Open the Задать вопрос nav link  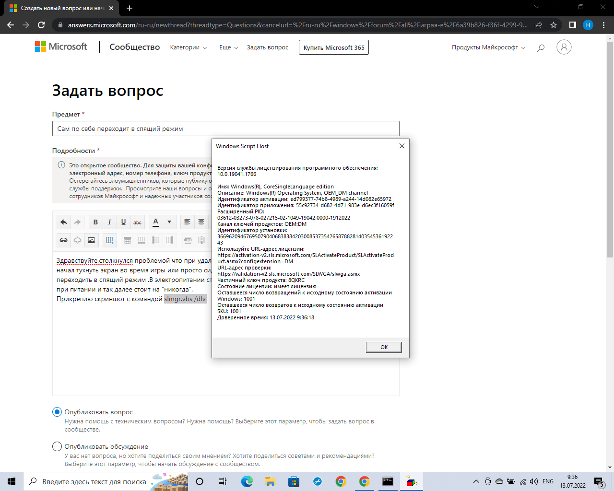click(x=268, y=47)
